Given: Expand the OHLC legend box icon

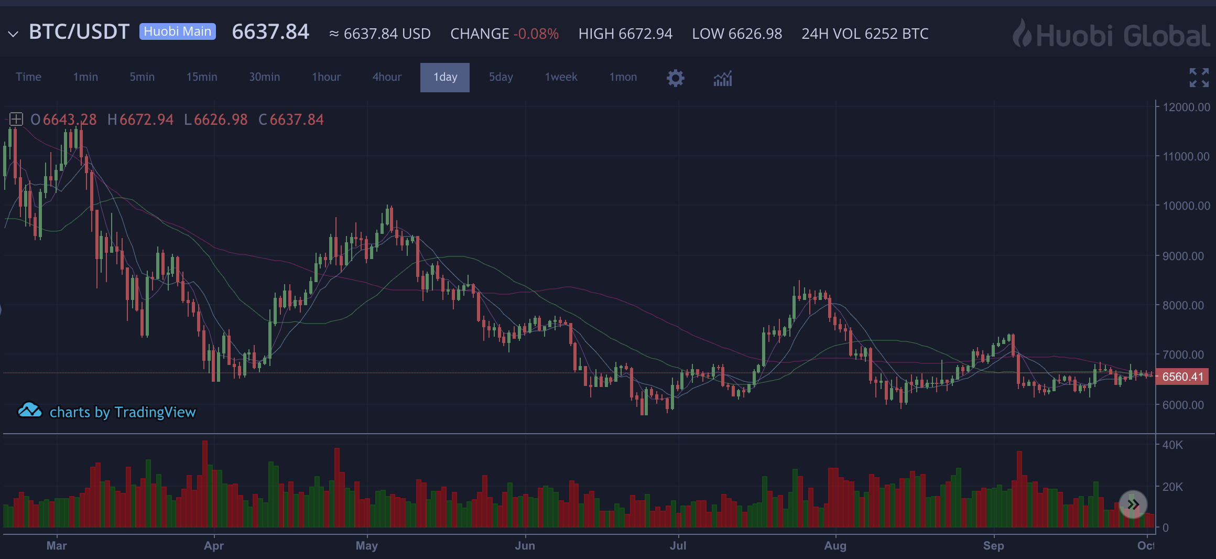Looking at the screenshot, I should tap(16, 120).
